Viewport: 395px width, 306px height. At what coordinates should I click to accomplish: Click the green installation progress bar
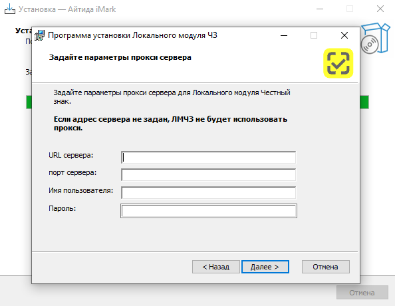coord(364,102)
